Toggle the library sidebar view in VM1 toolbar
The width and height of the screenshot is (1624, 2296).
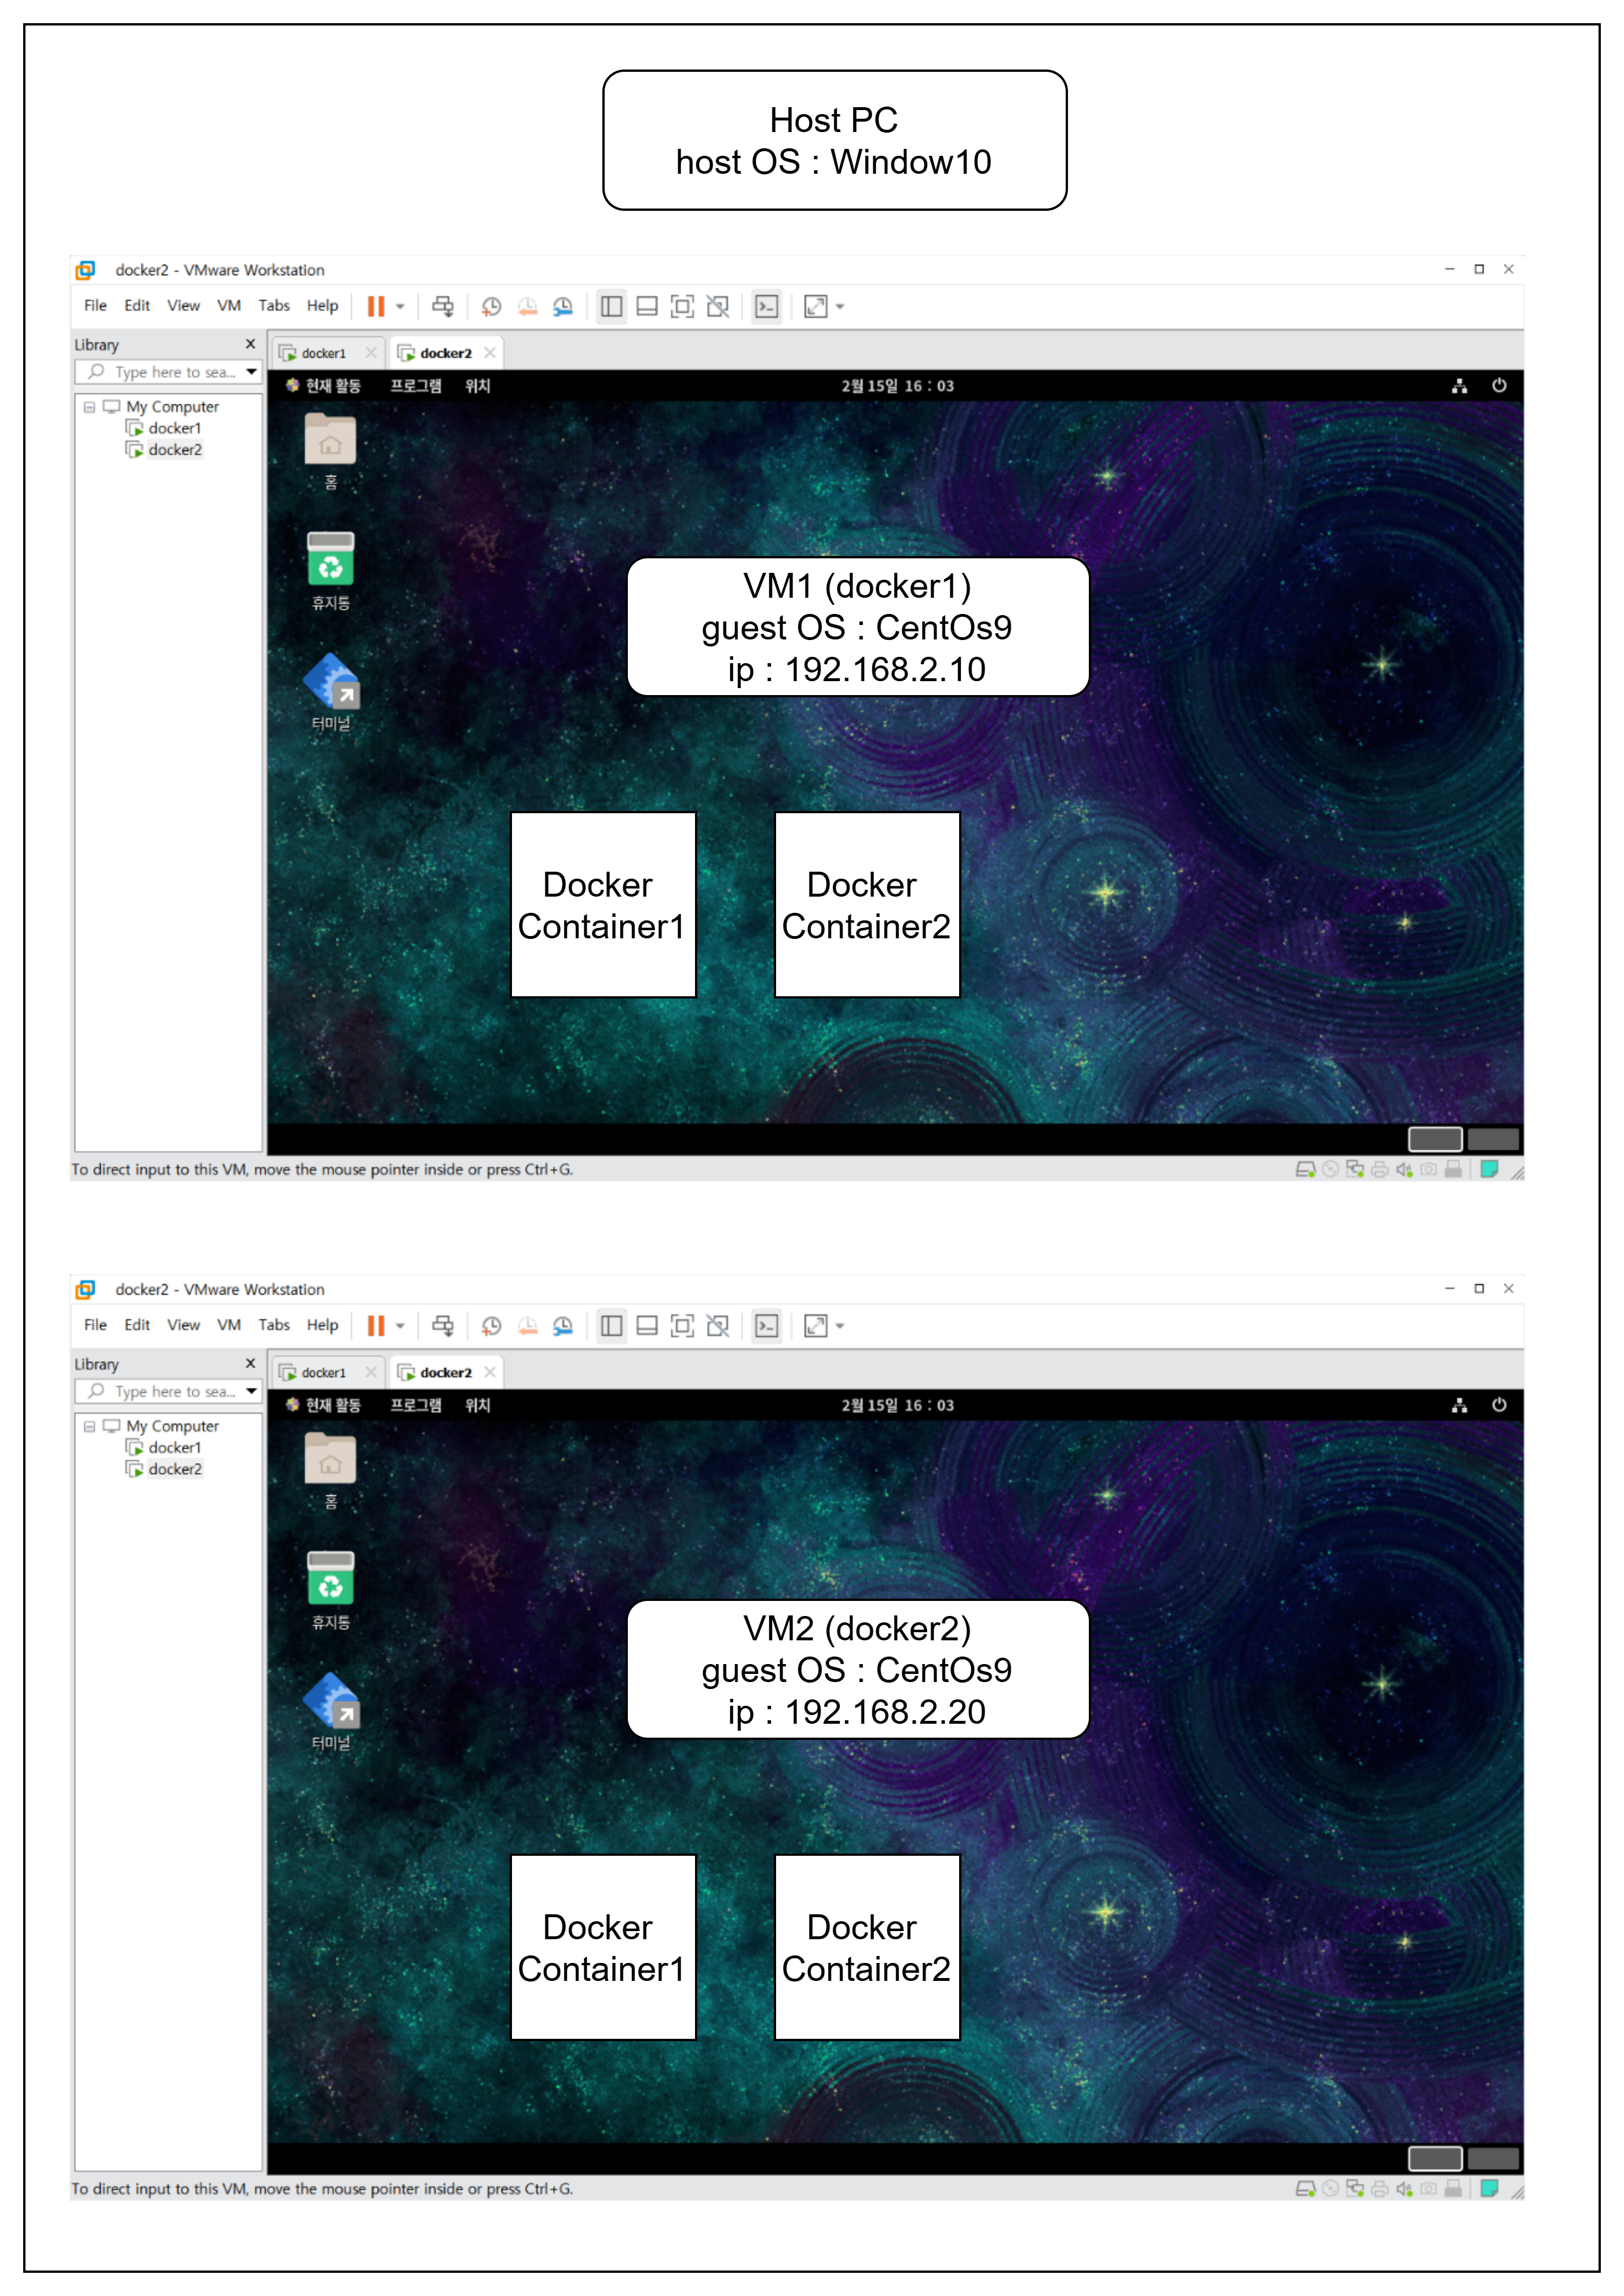tap(611, 306)
